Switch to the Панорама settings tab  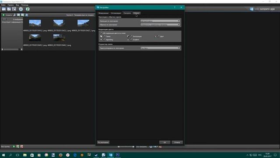pyautogui.click(x=127, y=13)
